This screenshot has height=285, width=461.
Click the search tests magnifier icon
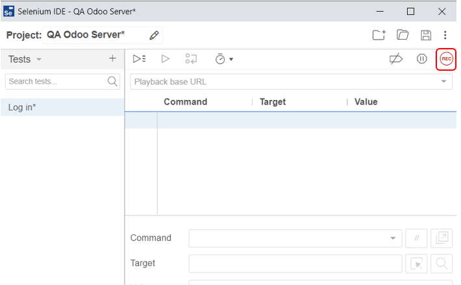click(x=112, y=81)
